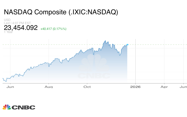Click the blue current-price dot on chart
The height and width of the screenshot is (117, 187).
pos(127,45)
